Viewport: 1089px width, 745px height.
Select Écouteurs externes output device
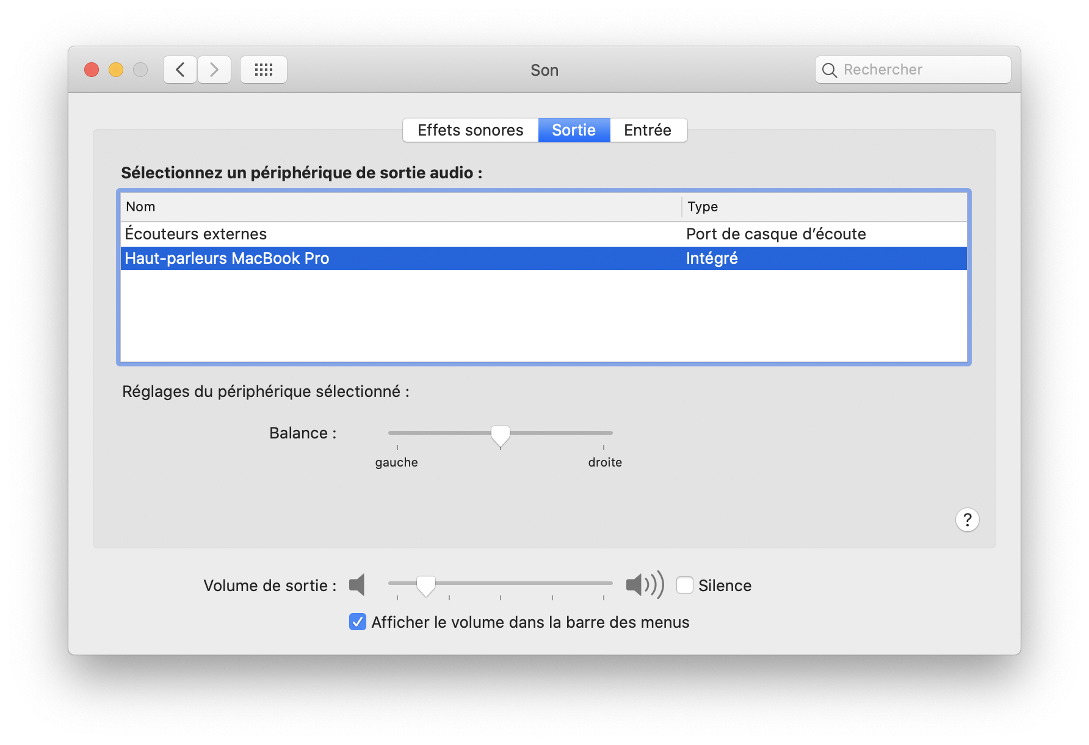543,234
